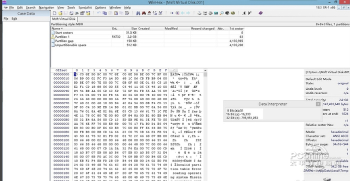Click the black right-pointing triangle icon
This screenshot has height=181, width=350.
click(250, 13)
